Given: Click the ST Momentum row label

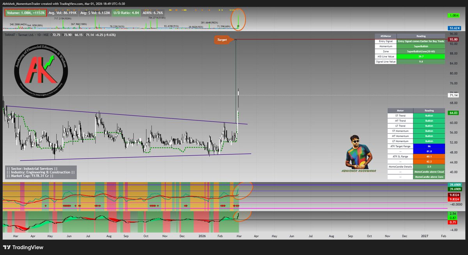Looking at the screenshot, I should click(400, 131).
